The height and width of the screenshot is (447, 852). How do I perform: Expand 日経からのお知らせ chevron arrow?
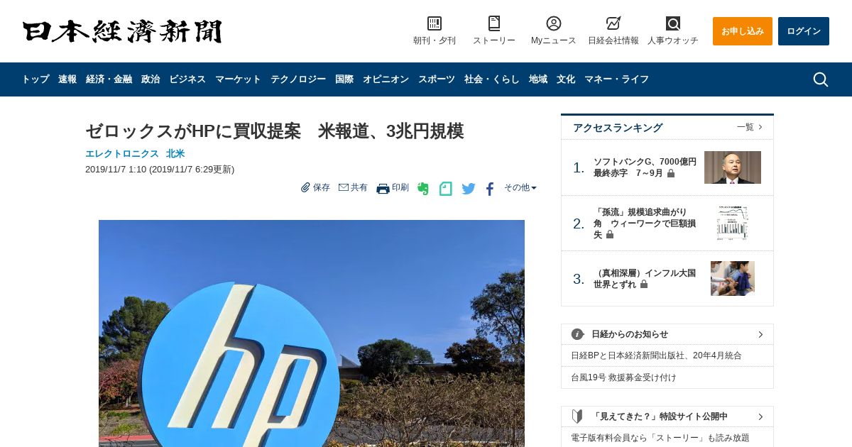(760, 334)
